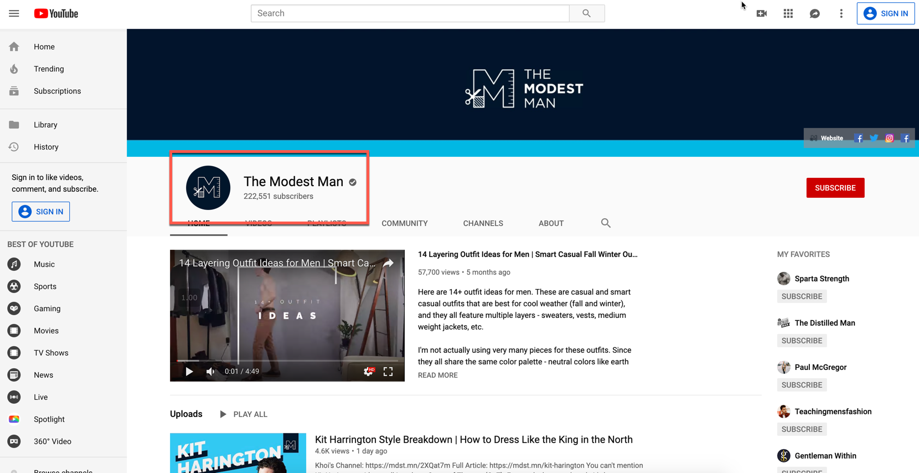Screen dimensions: 919x473
Task: Click the magnifier search button
Action: coord(586,13)
